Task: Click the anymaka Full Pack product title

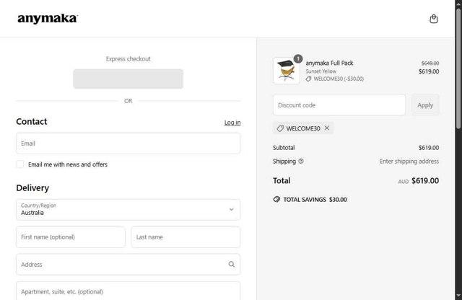Action: point(329,63)
